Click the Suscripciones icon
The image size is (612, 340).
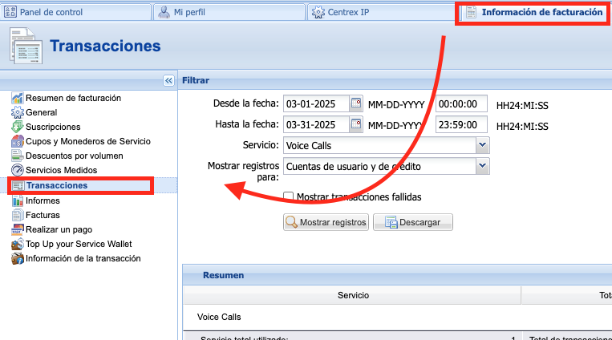pyautogui.click(x=17, y=127)
